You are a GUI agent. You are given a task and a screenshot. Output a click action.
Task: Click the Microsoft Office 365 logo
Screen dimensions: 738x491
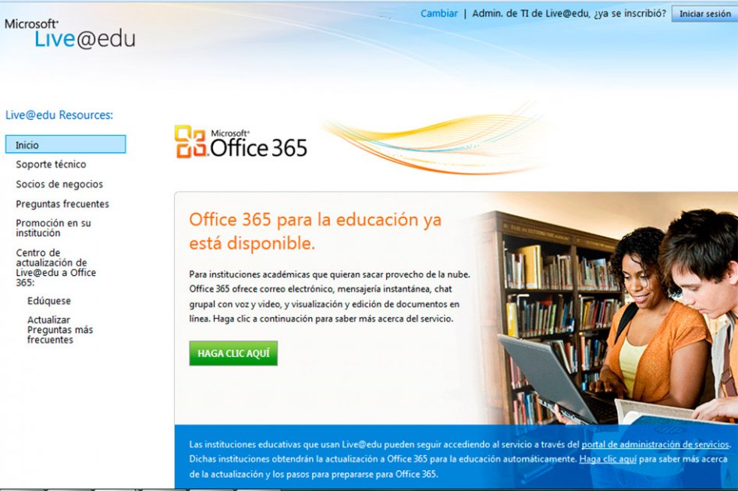coord(240,142)
